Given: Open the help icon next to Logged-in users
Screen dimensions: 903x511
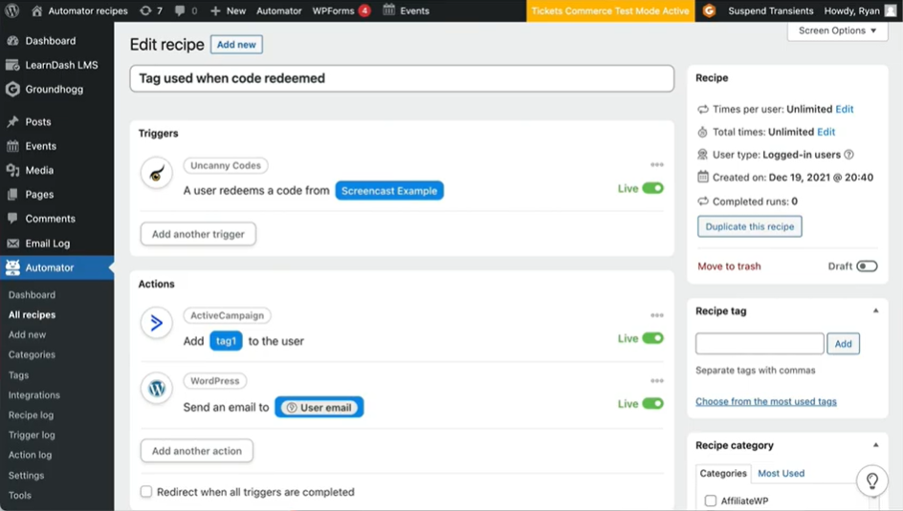Looking at the screenshot, I should pyautogui.click(x=848, y=155).
